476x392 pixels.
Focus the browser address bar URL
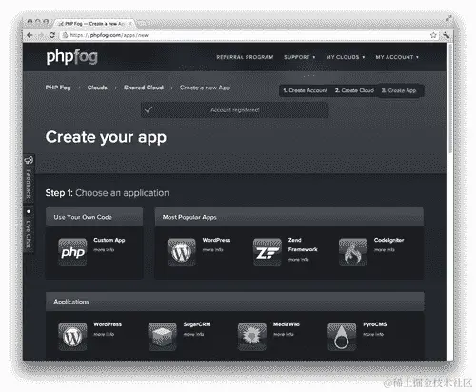tap(245, 35)
